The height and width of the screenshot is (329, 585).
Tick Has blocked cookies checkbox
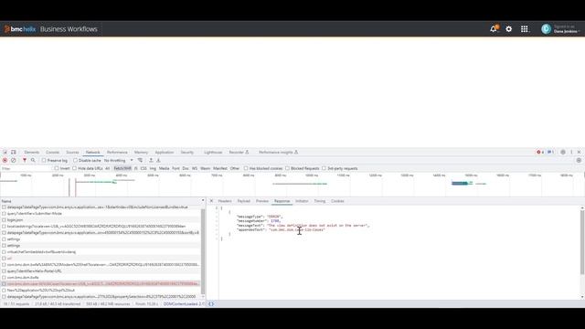(x=246, y=168)
